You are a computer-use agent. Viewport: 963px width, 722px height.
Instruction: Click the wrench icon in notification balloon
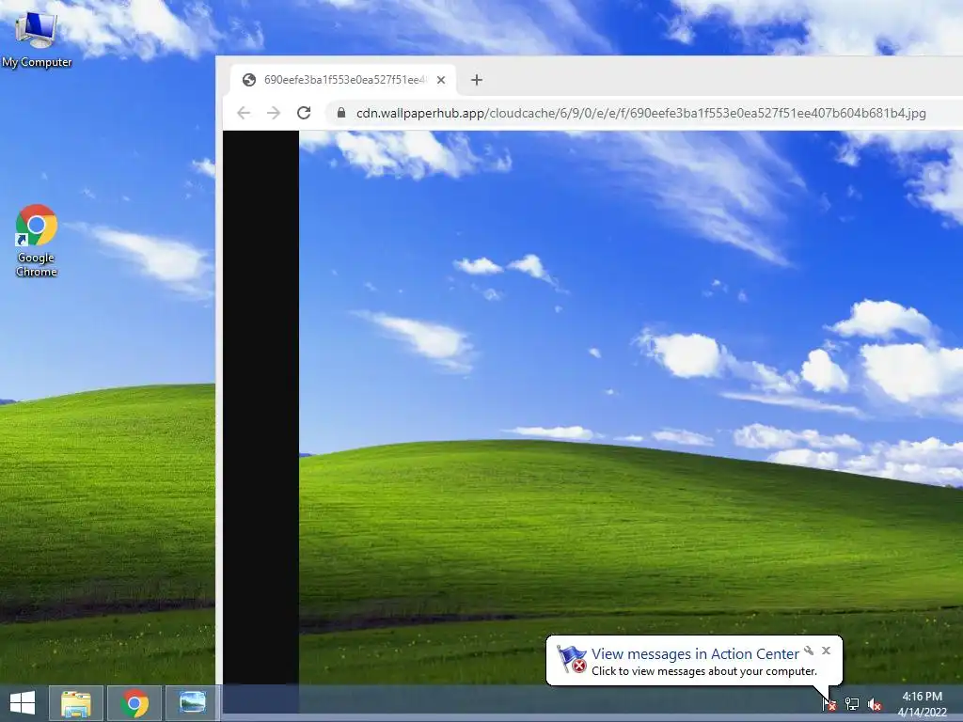pos(809,651)
